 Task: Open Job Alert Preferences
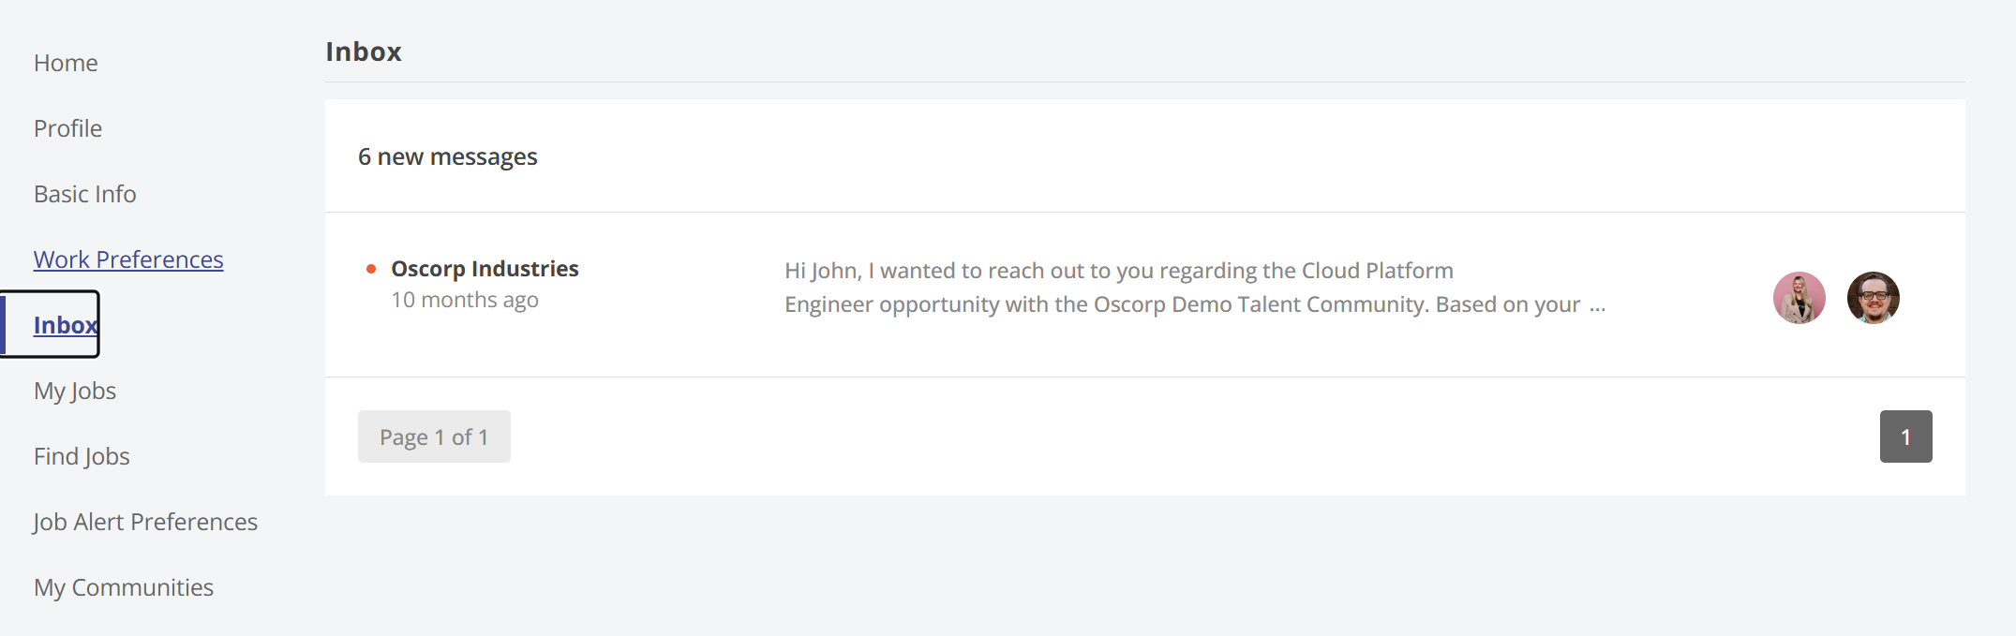tap(145, 522)
